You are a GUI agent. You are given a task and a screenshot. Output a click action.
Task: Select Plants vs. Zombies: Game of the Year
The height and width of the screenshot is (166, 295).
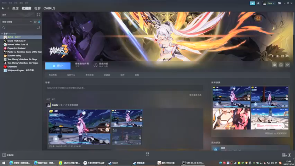[24, 52]
